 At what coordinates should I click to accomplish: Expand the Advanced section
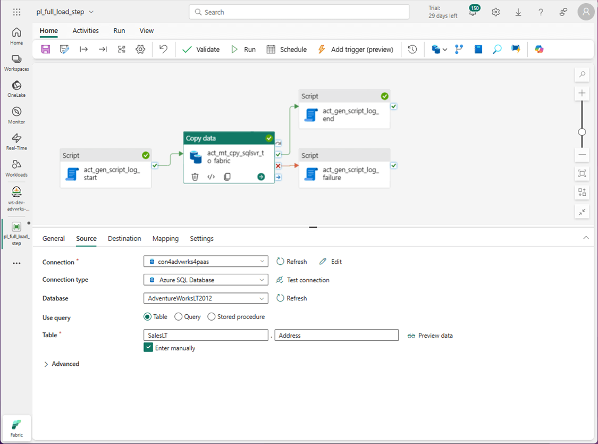point(62,364)
